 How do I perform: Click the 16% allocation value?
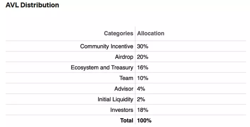[143, 68]
